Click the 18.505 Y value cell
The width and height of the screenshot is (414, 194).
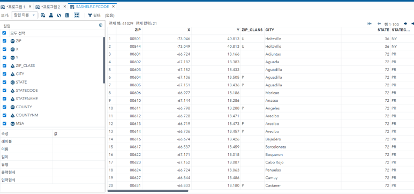point(216,78)
